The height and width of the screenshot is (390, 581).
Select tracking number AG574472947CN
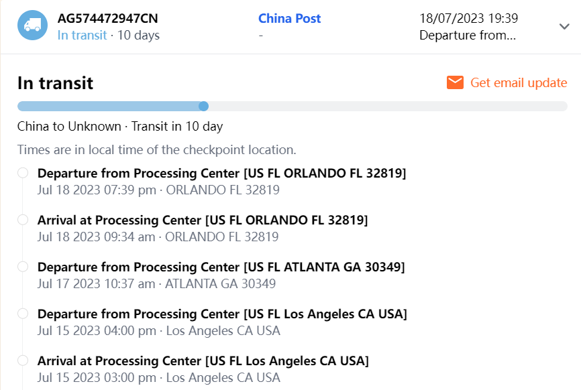(x=108, y=19)
